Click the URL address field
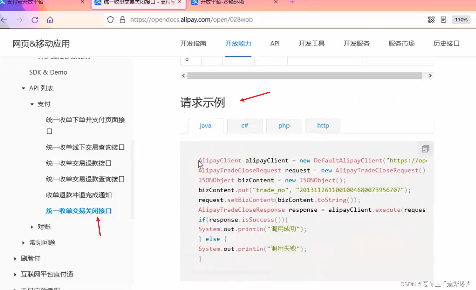The height and width of the screenshot is (290, 476). coord(191,20)
